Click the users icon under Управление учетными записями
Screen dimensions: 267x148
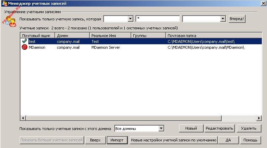click(10, 21)
